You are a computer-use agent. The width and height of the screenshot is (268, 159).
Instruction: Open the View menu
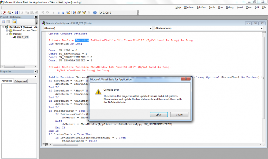click(249, 7)
